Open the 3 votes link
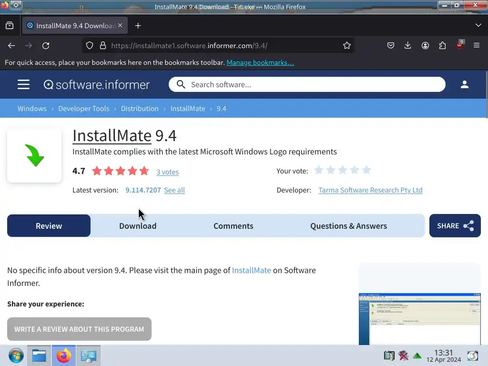 click(x=167, y=172)
